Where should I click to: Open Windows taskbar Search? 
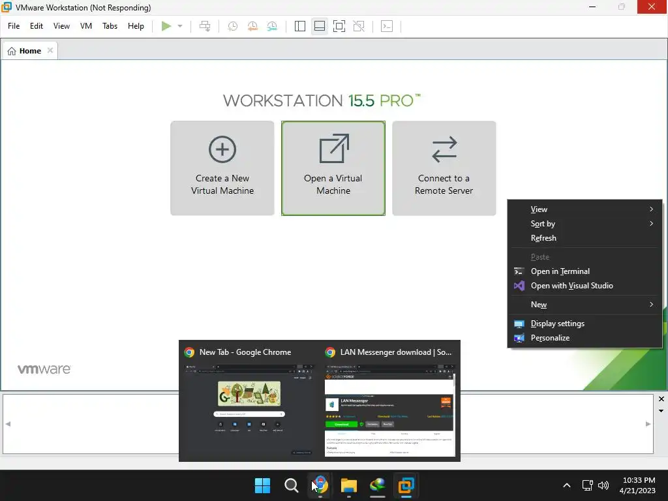coord(292,485)
